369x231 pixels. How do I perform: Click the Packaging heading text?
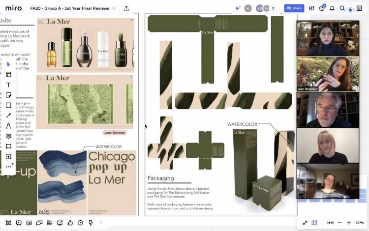click(161, 178)
